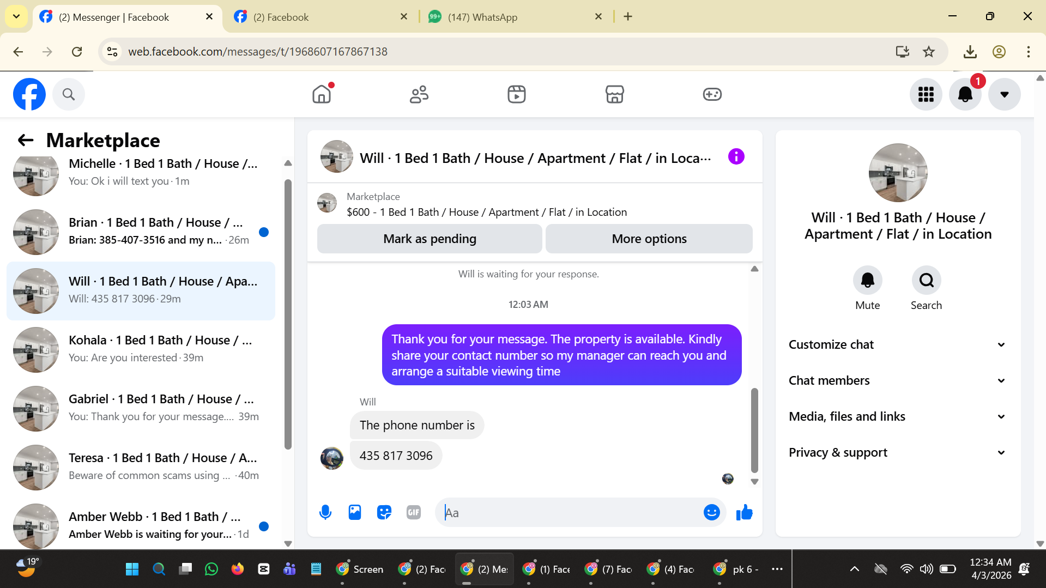The image size is (1046, 588).
Task: Open notifications bell in header
Action: click(x=965, y=94)
